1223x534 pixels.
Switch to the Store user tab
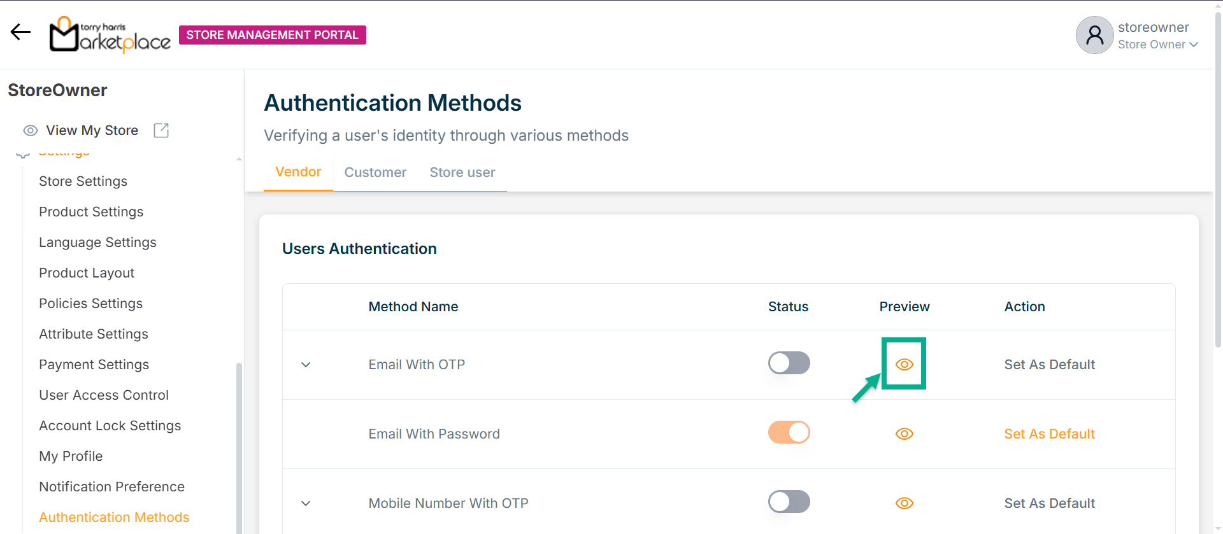(x=462, y=172)
